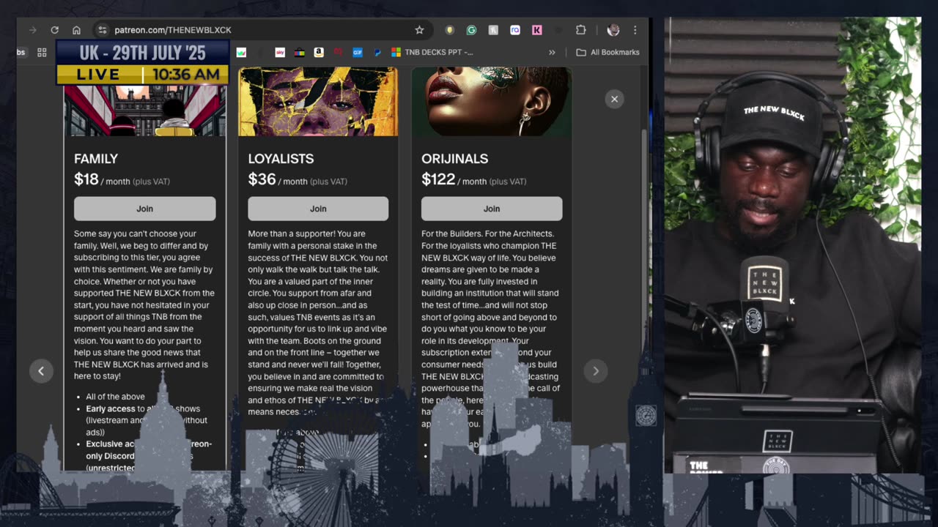Open the 'ra' extension icon

click(x=515, y=30)
